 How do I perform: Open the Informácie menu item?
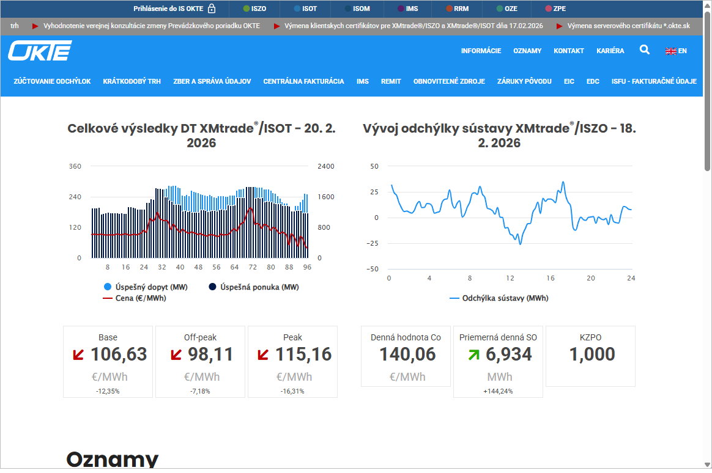[481, 51]
